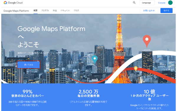Click the お問い合わせ button

tap(149, 11)
